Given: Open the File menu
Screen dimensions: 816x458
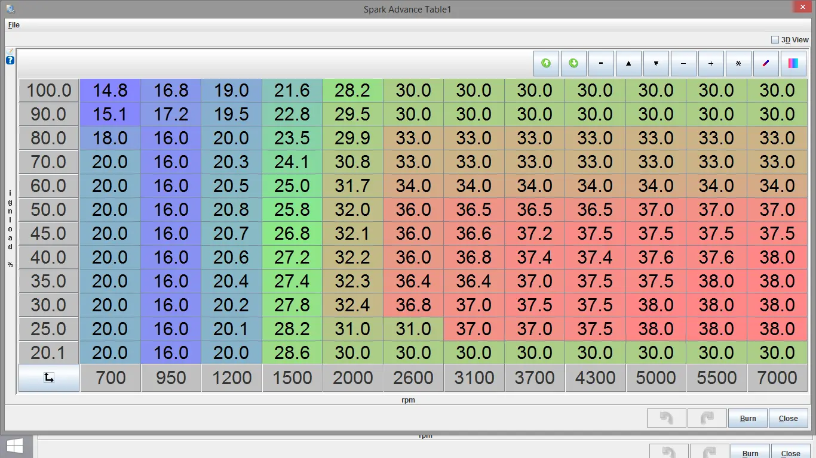Looking at the screenshot, I should click(14, 25).
